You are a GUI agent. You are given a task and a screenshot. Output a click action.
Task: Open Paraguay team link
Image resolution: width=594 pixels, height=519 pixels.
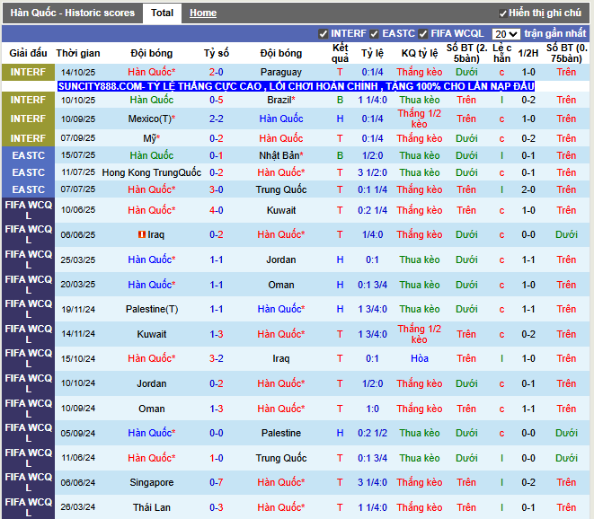point(281,72)
